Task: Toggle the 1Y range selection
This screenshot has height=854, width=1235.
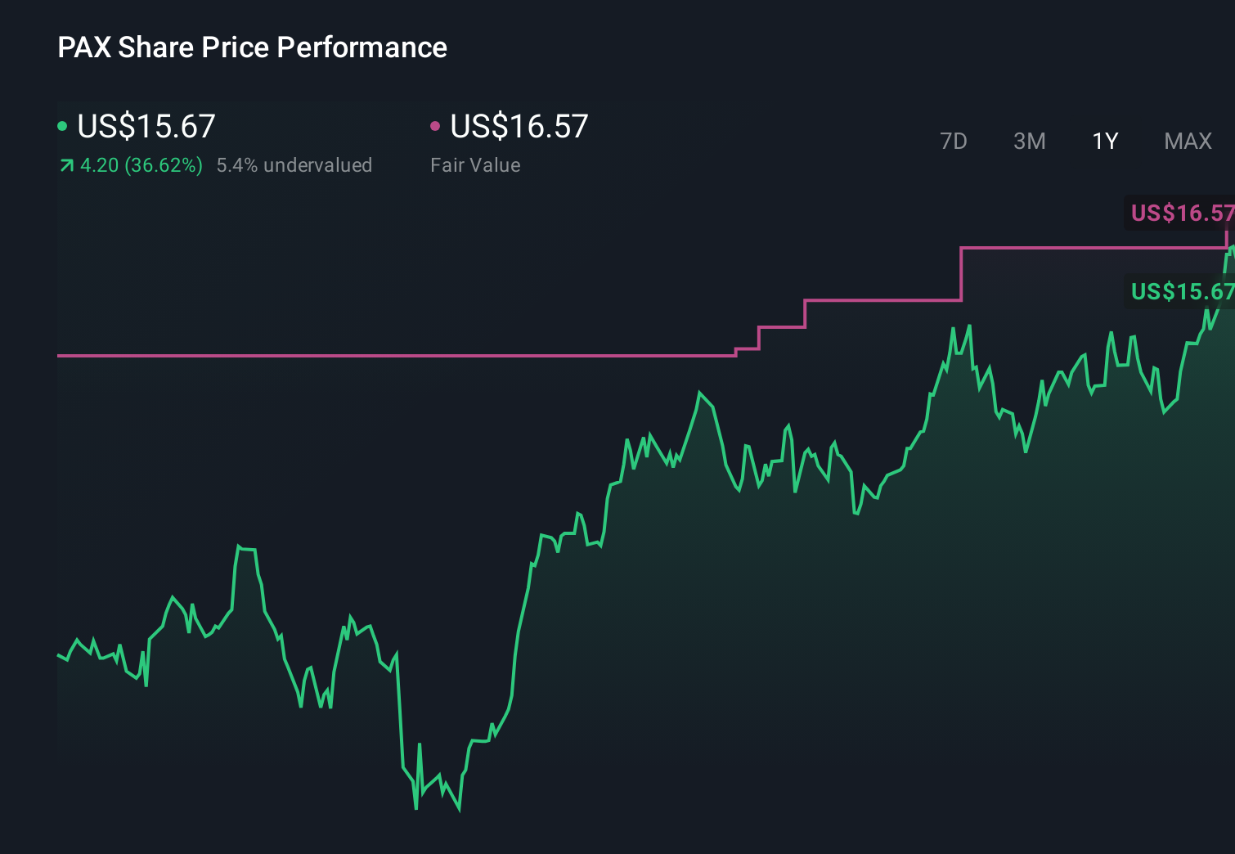Action: pyautogui.click(x=1104, y=141)
